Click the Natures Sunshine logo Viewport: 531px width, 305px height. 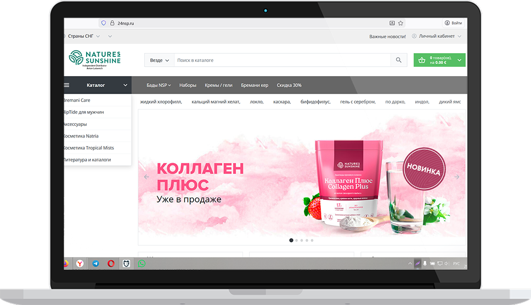(x=95, y=60)
